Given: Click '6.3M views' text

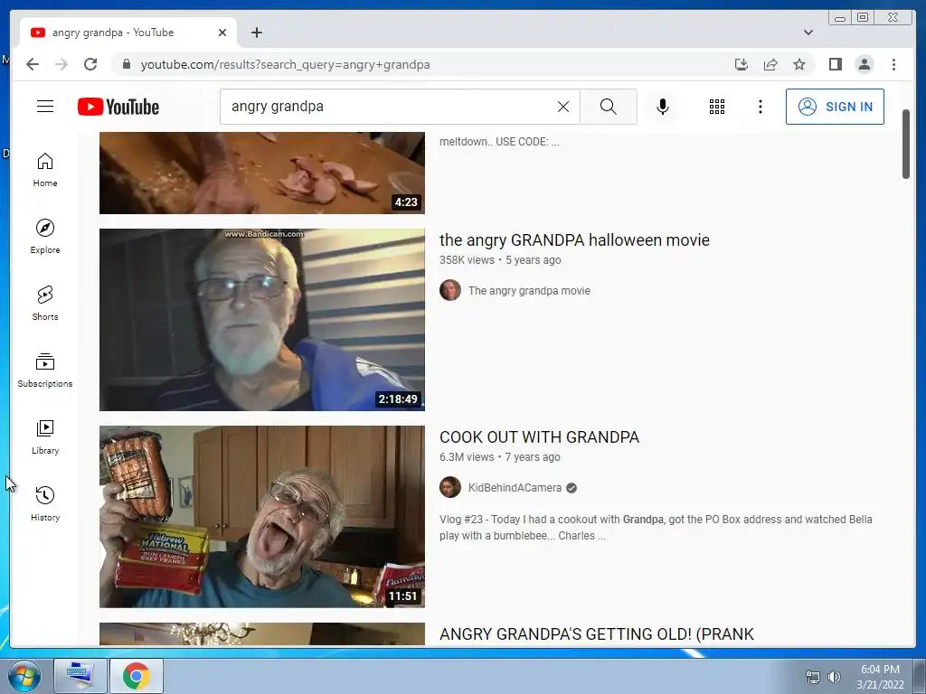Looking at the screenshot, I should pyautogui.click(x=467, y=456).
